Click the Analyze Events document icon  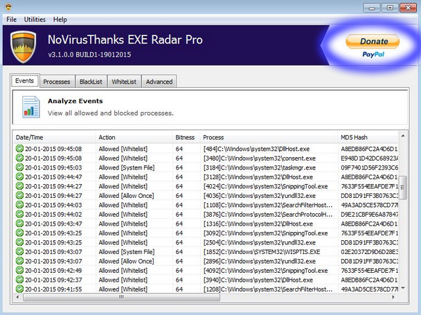point(30,107)
